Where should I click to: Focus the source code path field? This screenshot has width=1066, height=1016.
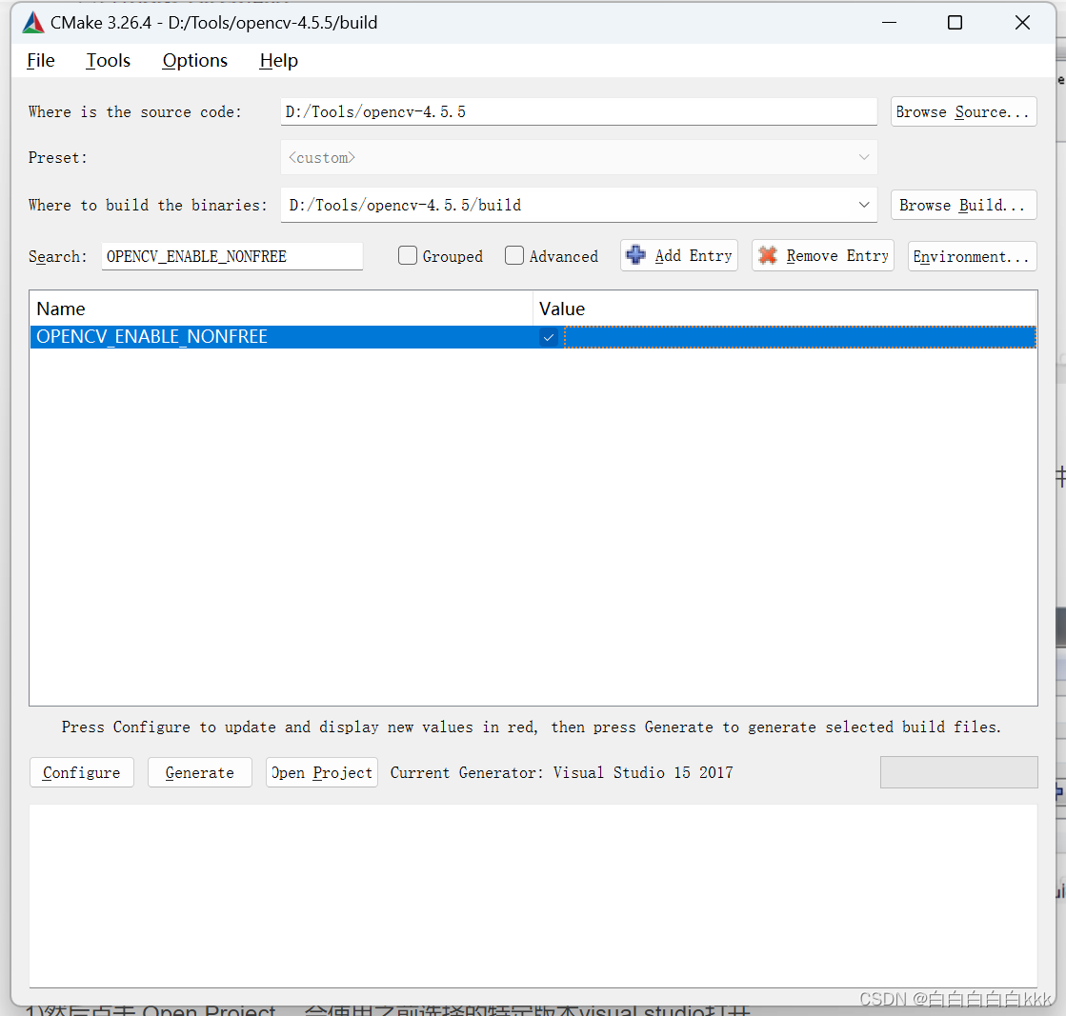578,111
